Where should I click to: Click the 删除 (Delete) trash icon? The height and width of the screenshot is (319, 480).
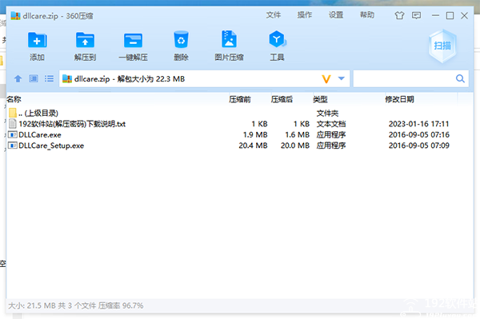coord(181,39)
